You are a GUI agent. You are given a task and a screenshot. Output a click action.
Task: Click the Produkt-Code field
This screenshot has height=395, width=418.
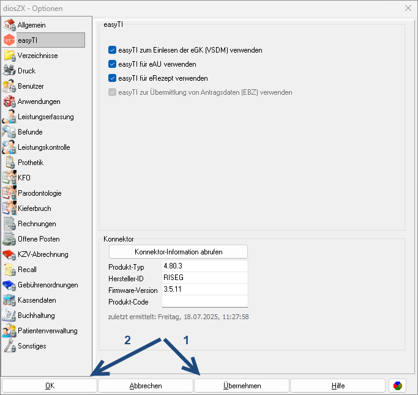[x=204, y=302]
